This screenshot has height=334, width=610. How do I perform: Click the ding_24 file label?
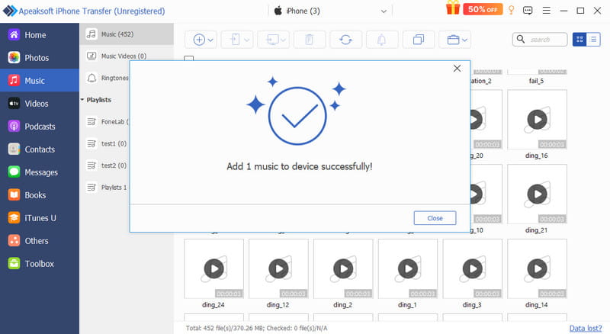(x=213, y=305)
